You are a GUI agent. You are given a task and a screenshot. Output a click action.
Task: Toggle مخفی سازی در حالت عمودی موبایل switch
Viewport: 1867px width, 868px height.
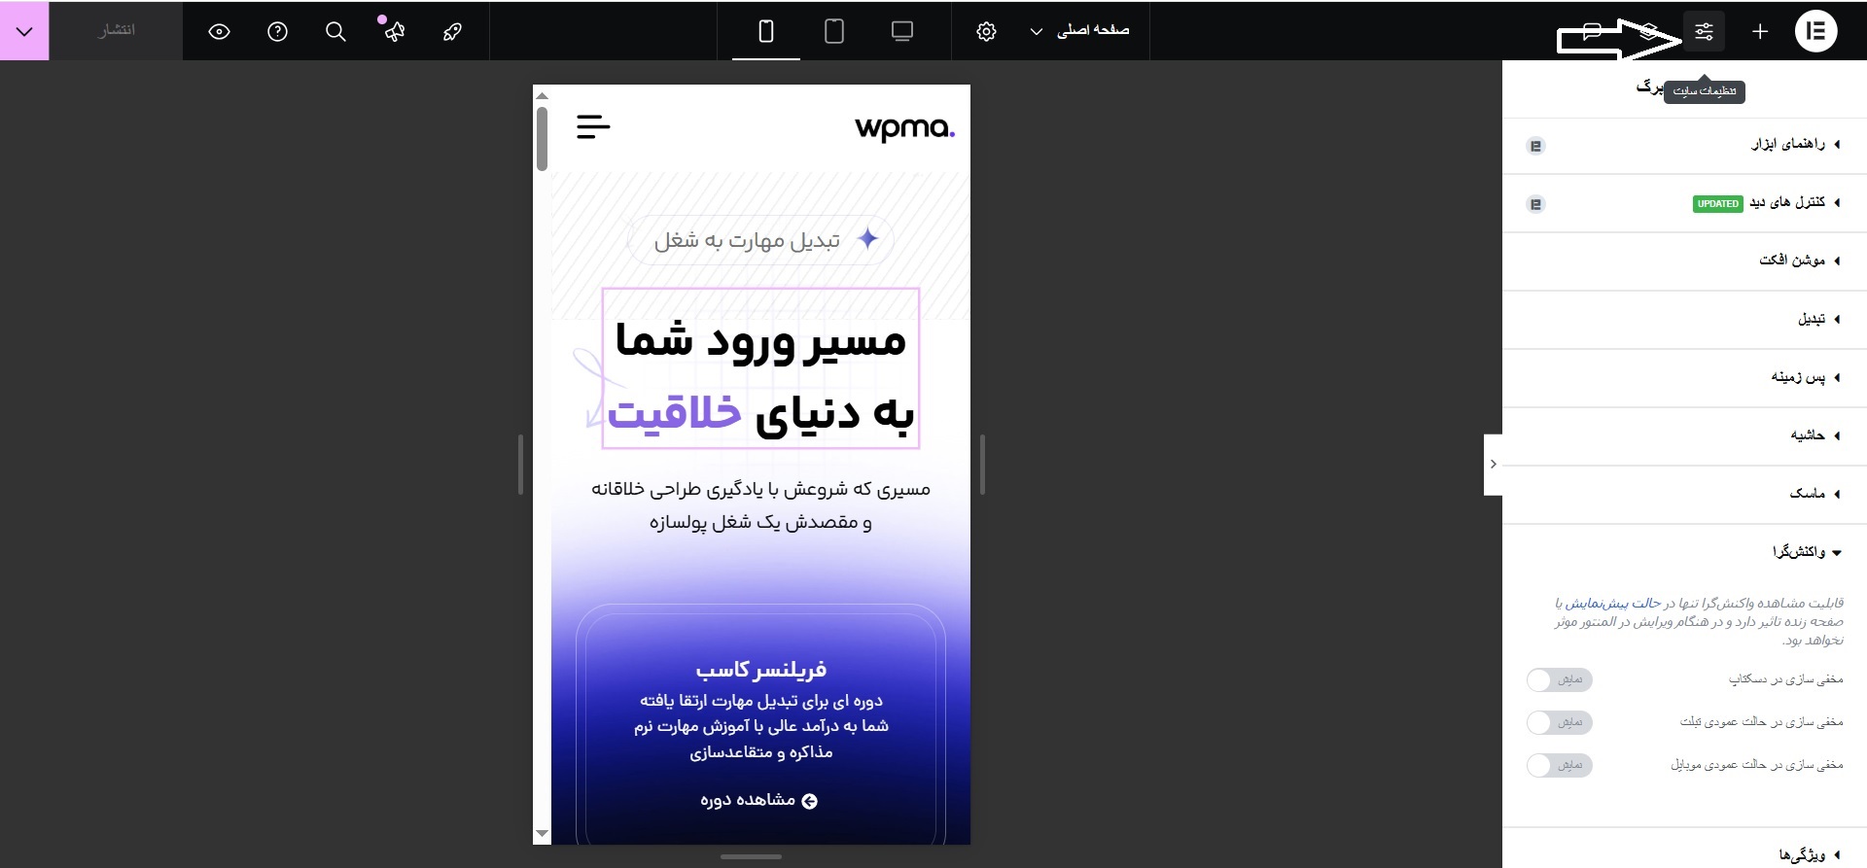(1559, 765)
